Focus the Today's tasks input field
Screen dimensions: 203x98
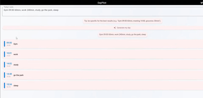(103, 12)
